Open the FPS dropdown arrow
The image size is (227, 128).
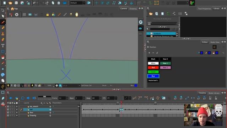[116, 98]
